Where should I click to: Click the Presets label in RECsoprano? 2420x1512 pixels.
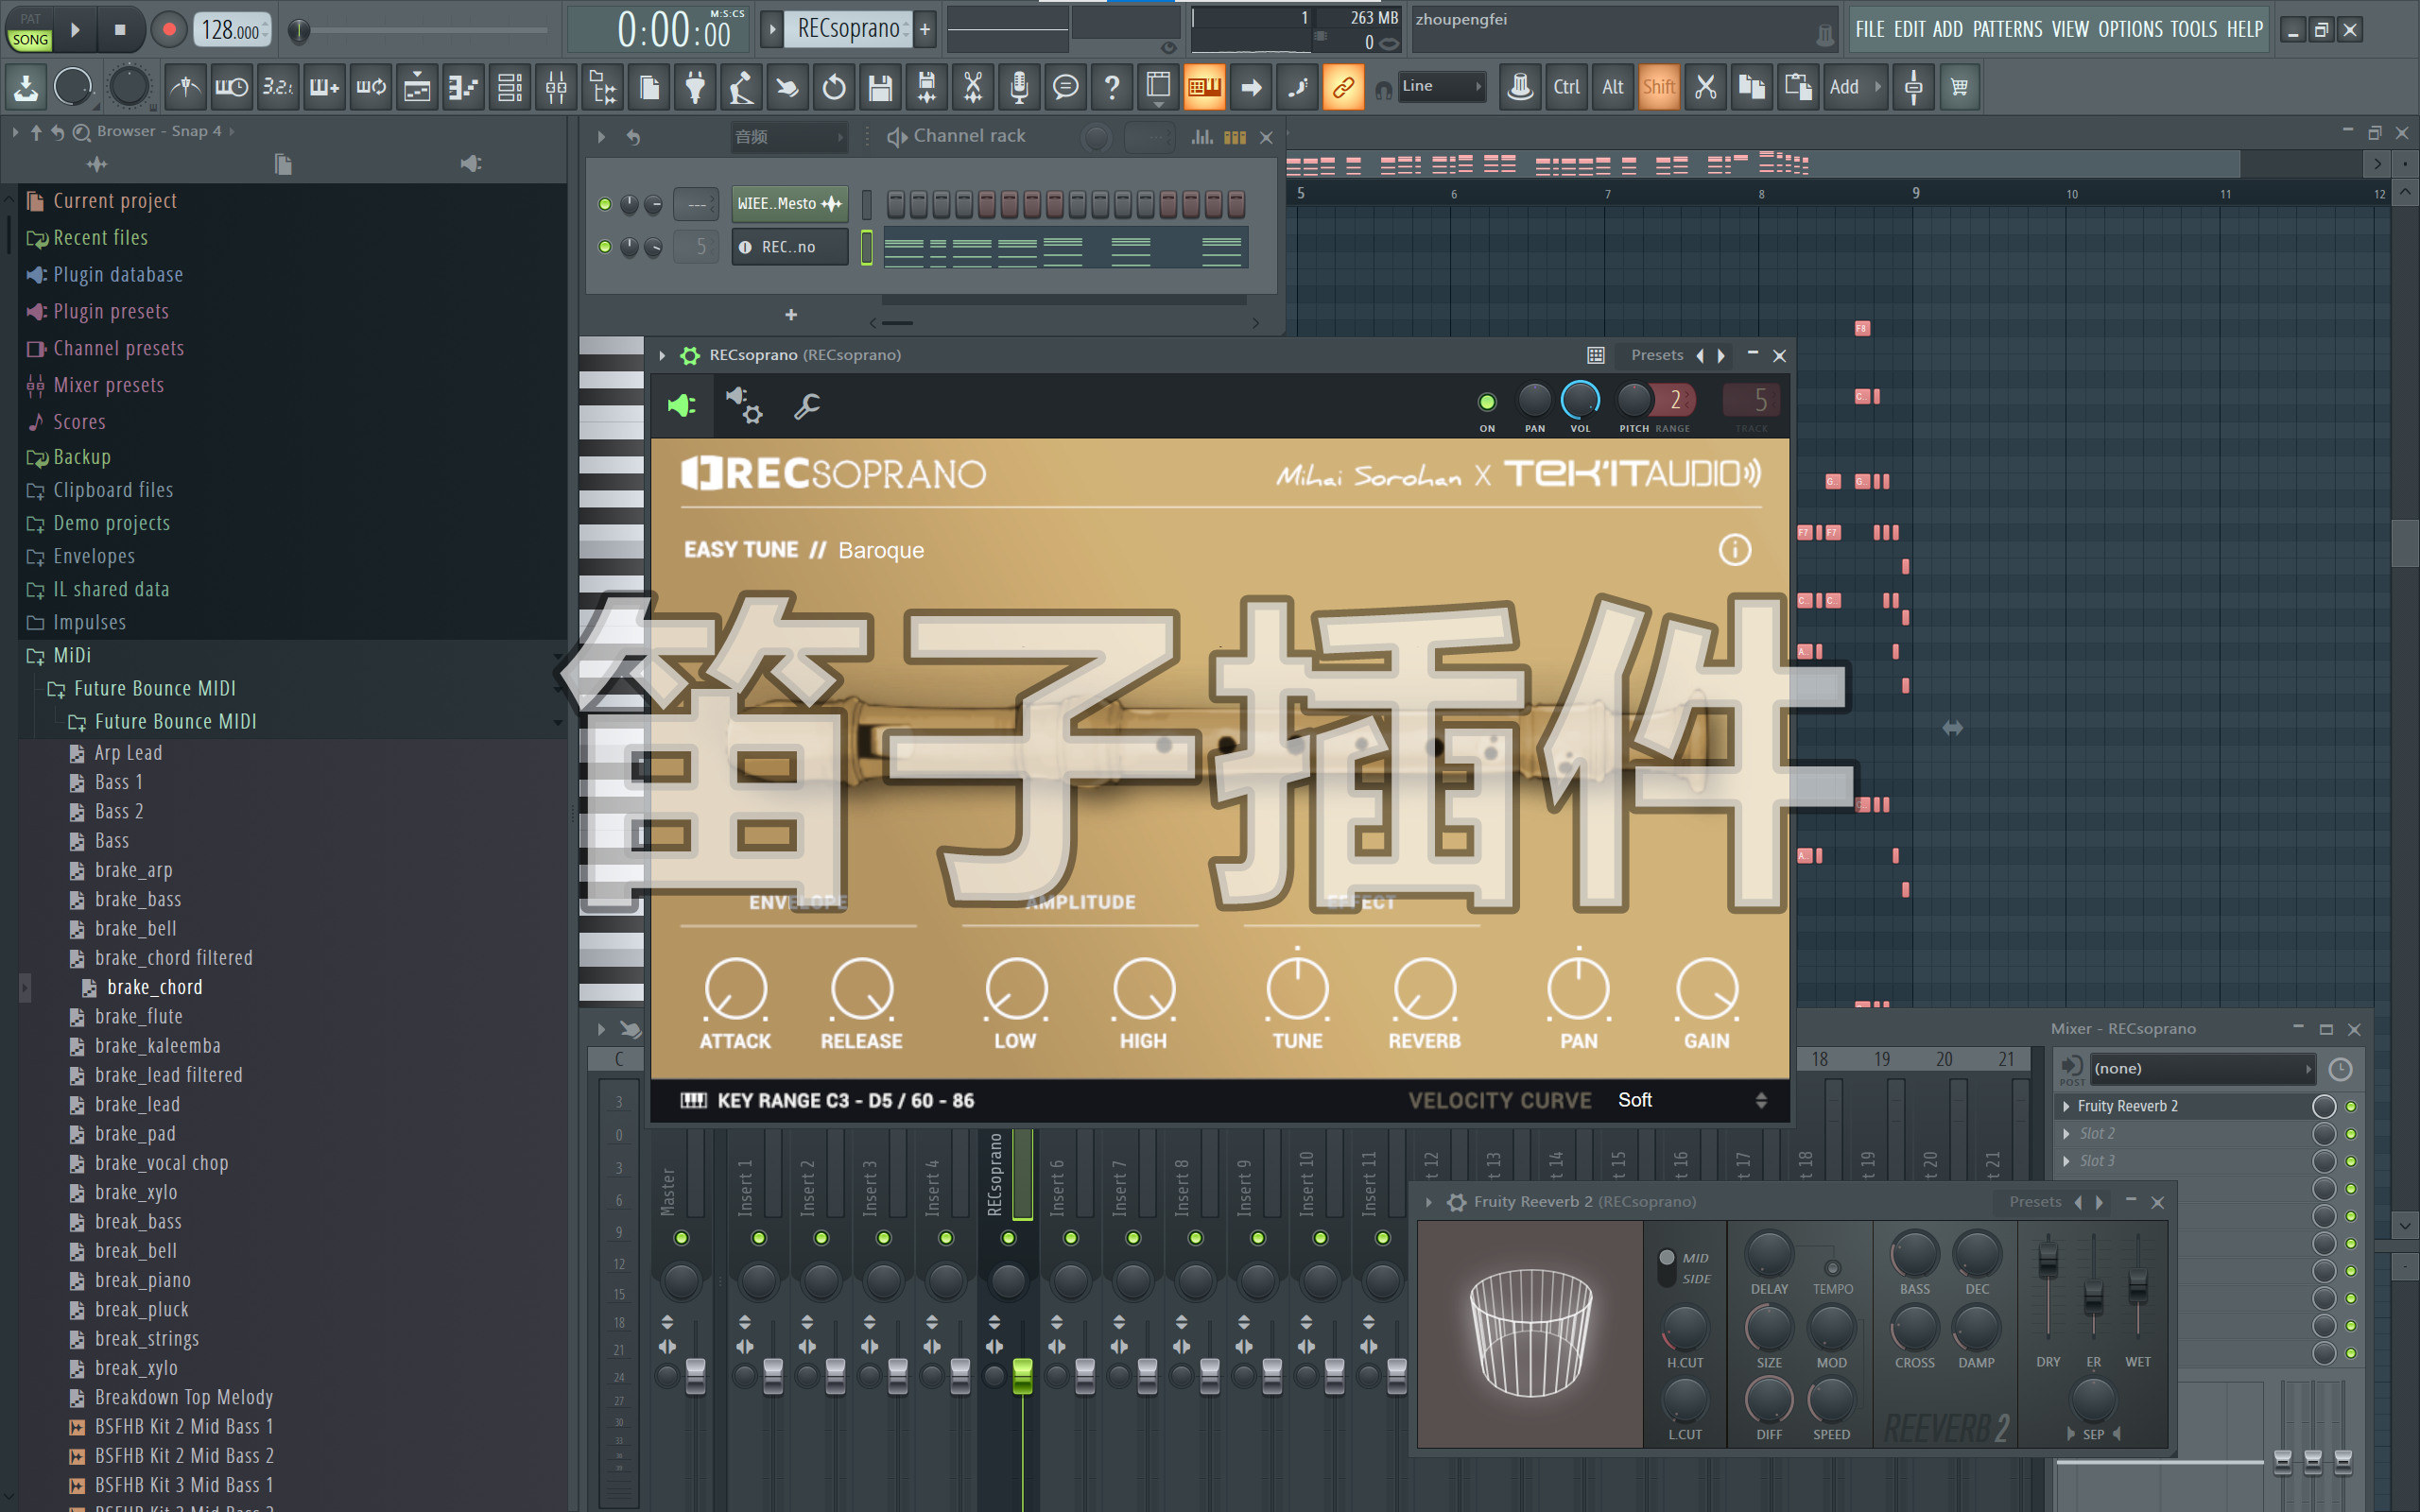click(x=1657, y=355)
